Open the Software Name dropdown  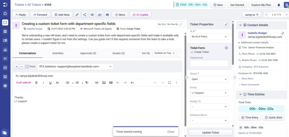click(209, 121)
